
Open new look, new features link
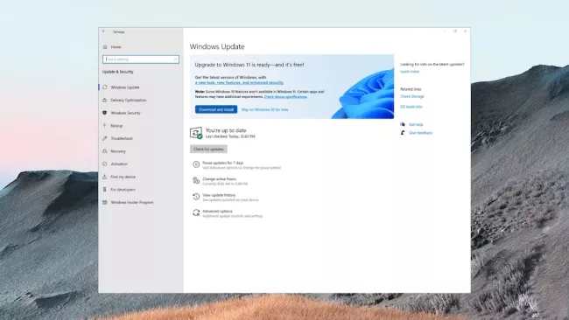click(x=239, y=83)
